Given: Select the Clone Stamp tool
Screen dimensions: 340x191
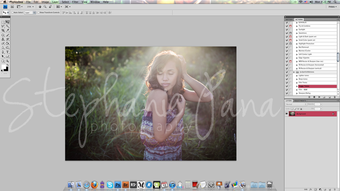Looking at the screenshot, I should [x=3, y=39].
